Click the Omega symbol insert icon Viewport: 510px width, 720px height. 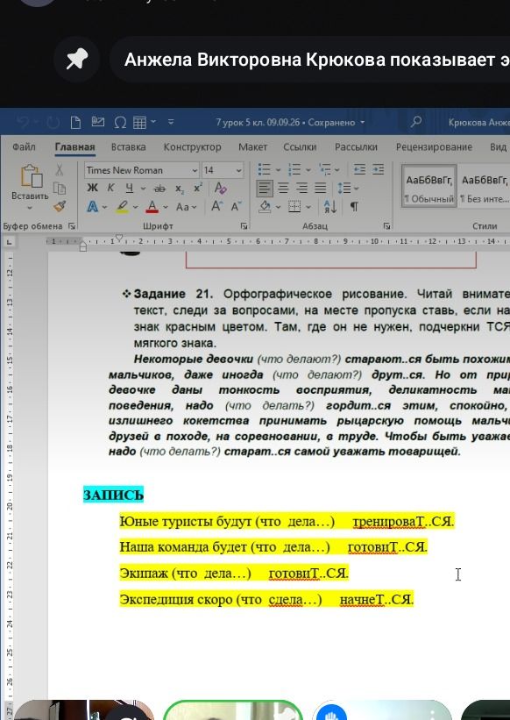120,123
